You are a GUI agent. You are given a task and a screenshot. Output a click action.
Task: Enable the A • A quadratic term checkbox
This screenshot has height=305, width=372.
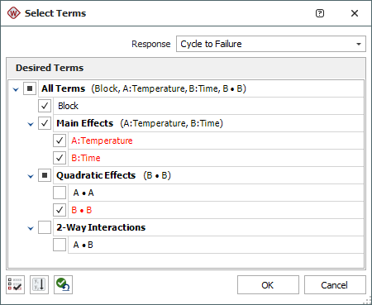click(60, 193)
